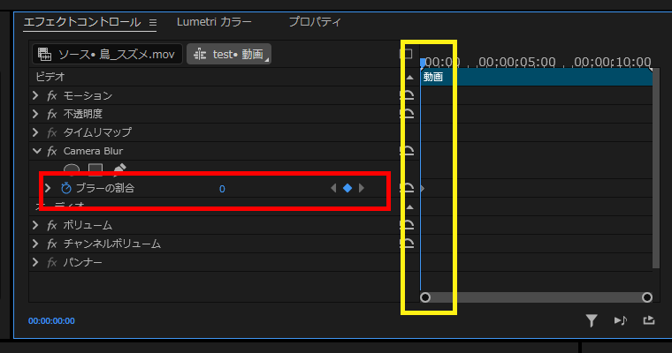Select the free draw bezier pen mask tool

[119, 169]
